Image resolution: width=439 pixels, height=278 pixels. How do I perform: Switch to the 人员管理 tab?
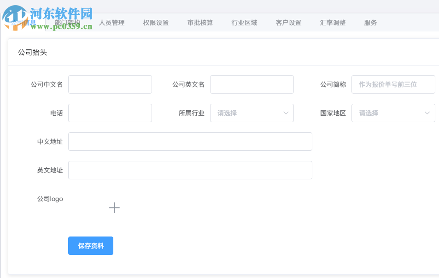click(x=111, y=22)
